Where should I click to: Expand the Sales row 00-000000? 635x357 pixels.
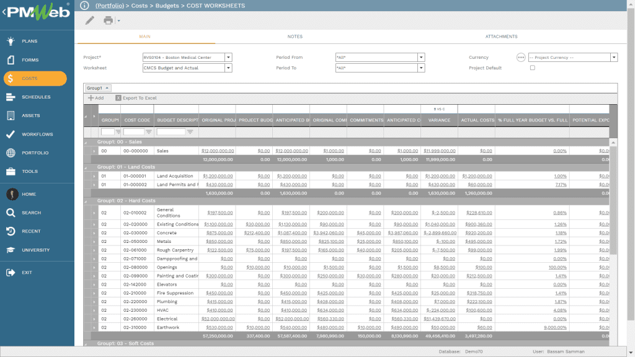(x=94, y=151)
